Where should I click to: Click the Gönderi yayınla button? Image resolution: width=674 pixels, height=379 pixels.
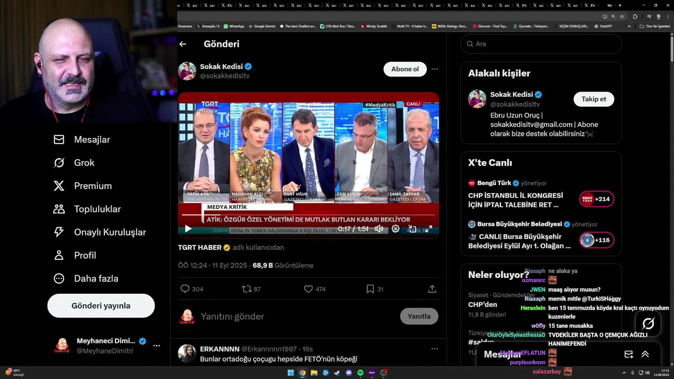point(101,306)
